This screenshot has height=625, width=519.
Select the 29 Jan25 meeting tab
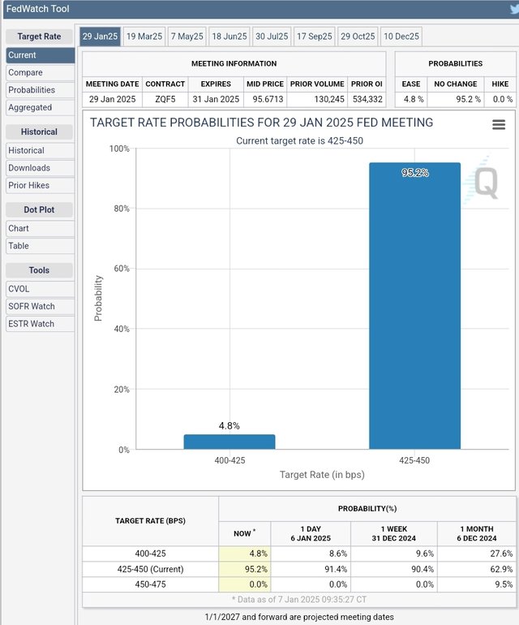100,37
